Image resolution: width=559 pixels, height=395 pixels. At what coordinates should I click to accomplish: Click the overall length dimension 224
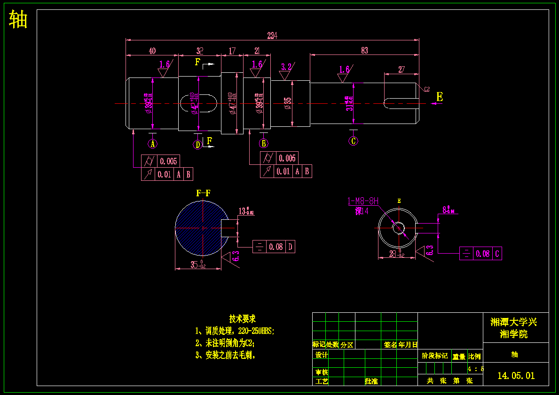point(272,35)
